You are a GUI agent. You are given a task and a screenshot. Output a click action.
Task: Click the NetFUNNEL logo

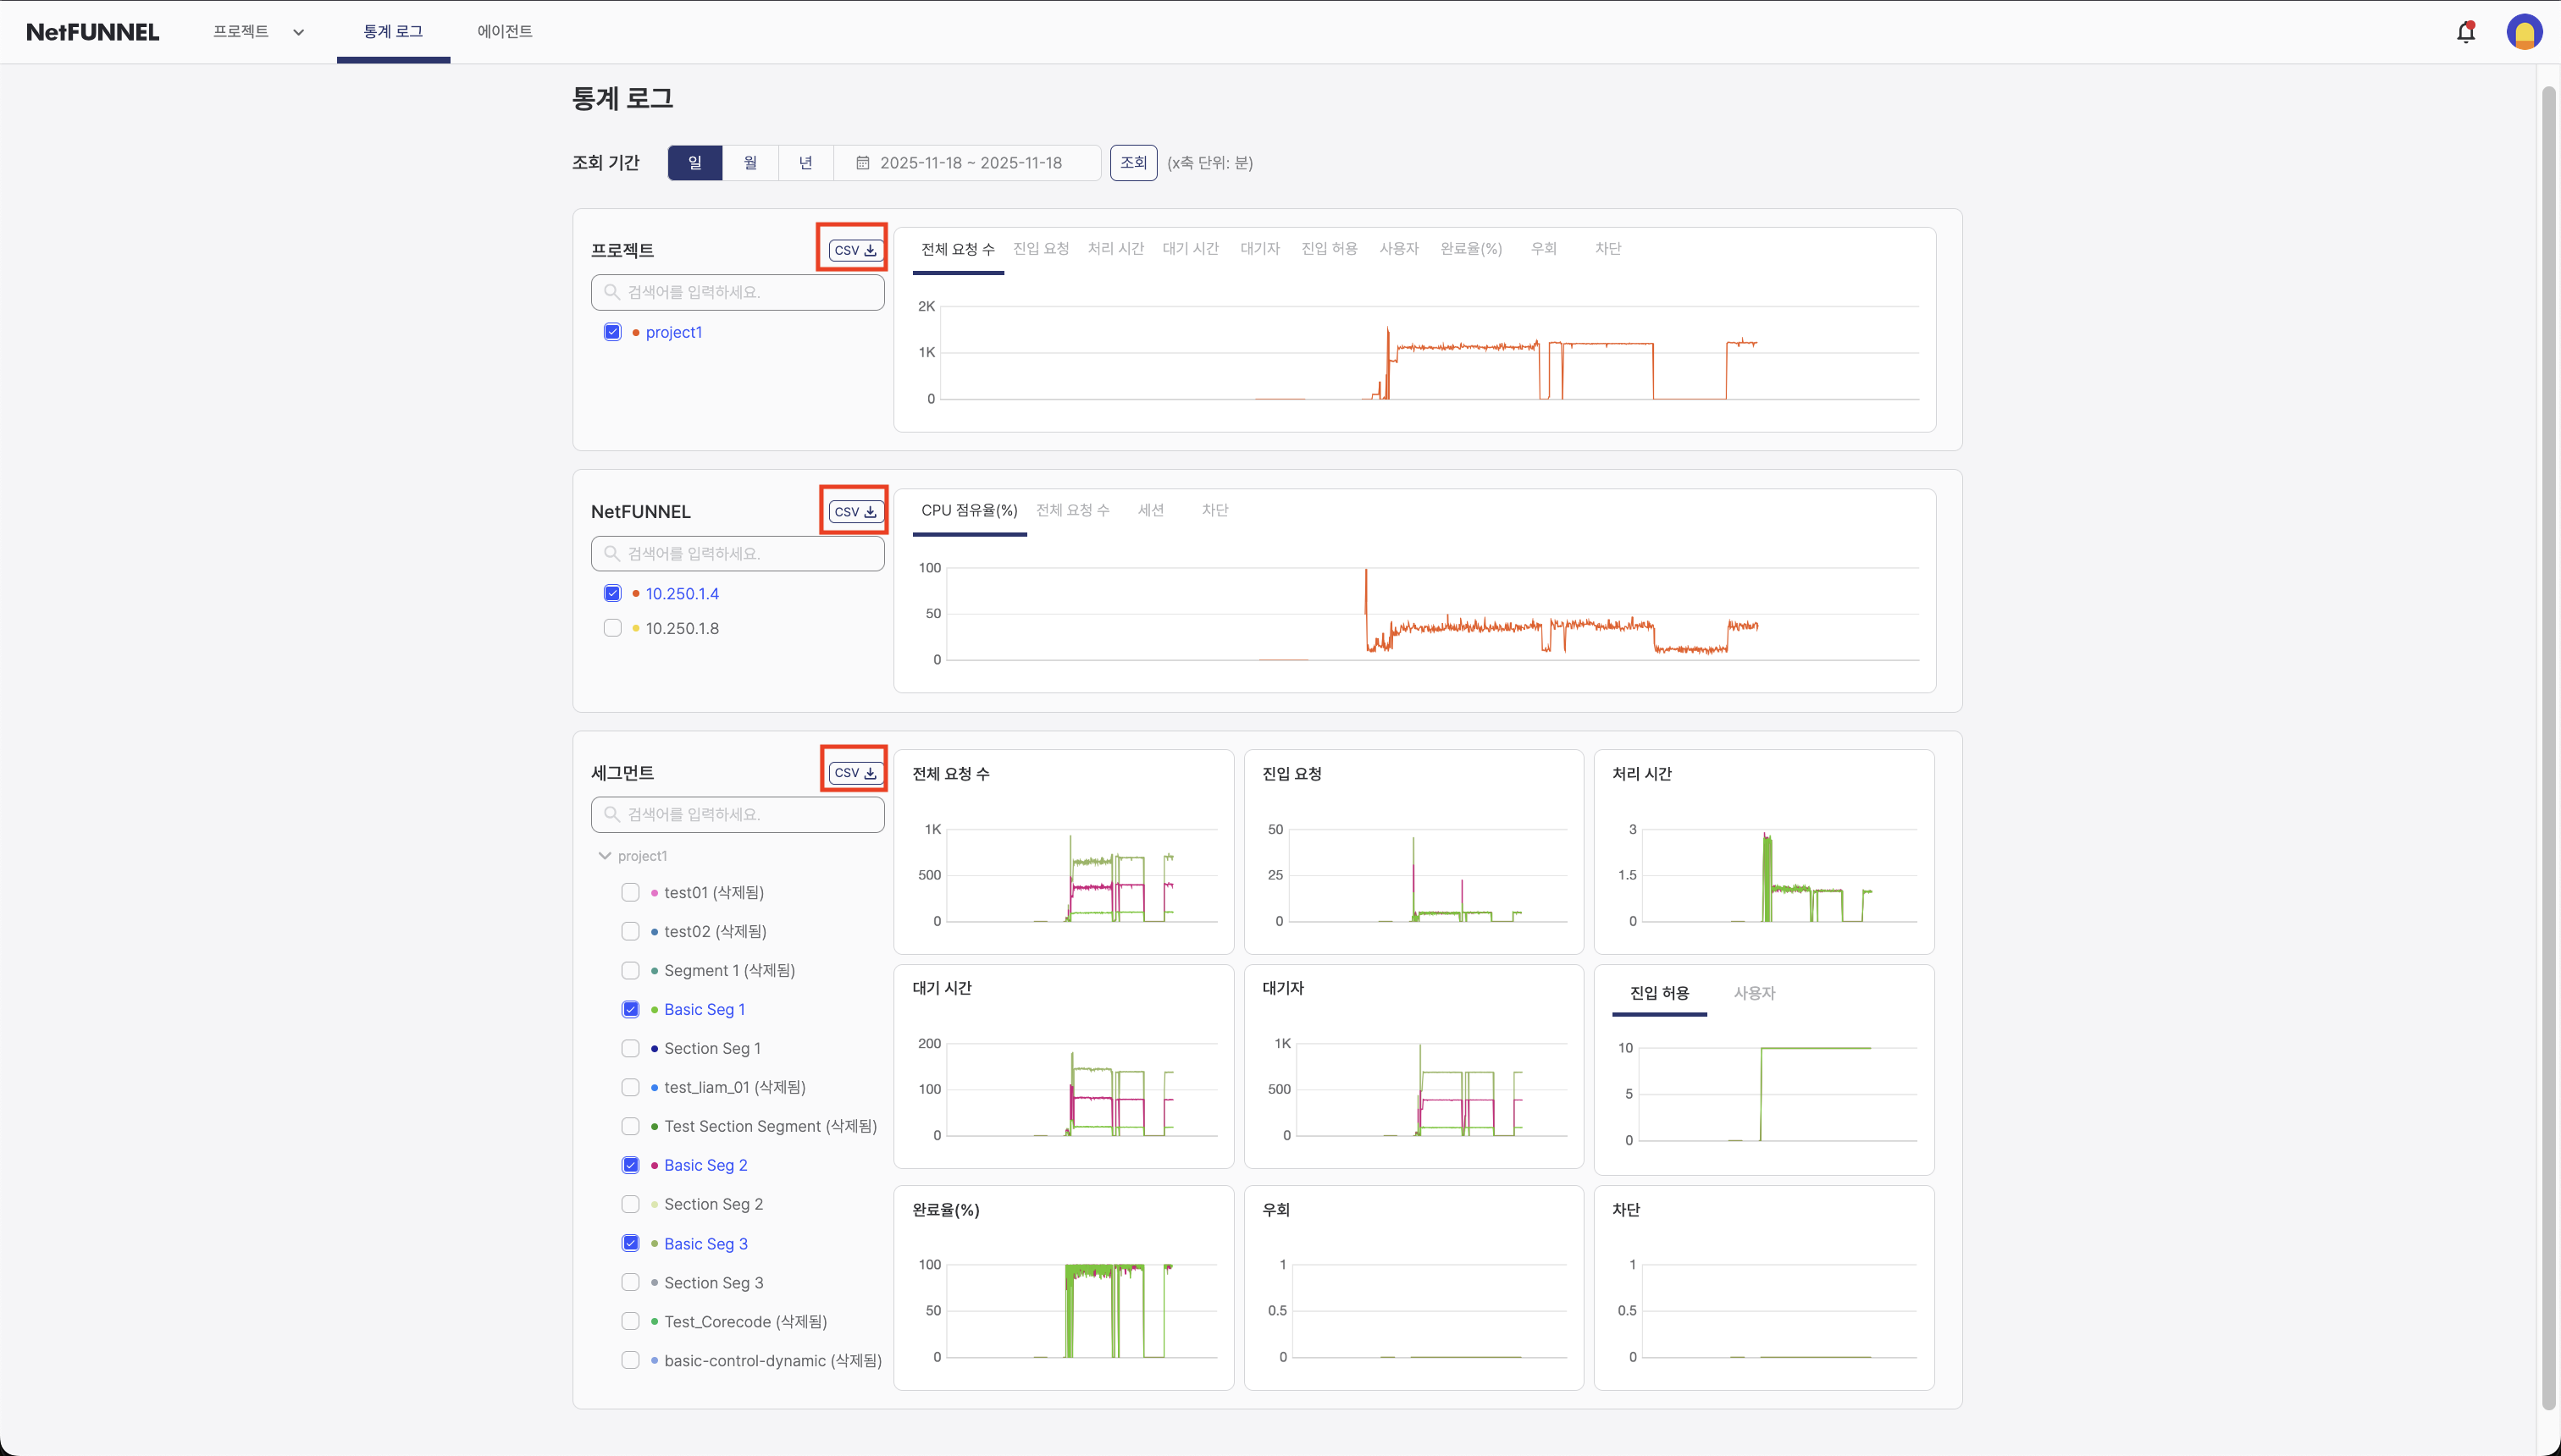(93, 32)
